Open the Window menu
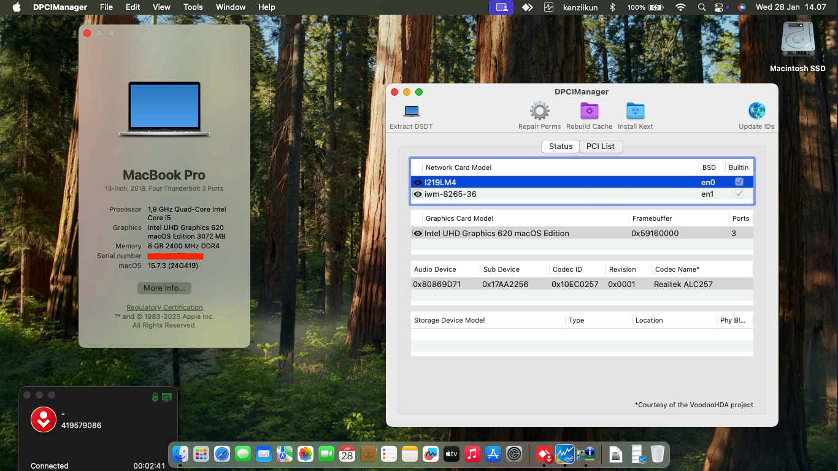 (231, 7)
